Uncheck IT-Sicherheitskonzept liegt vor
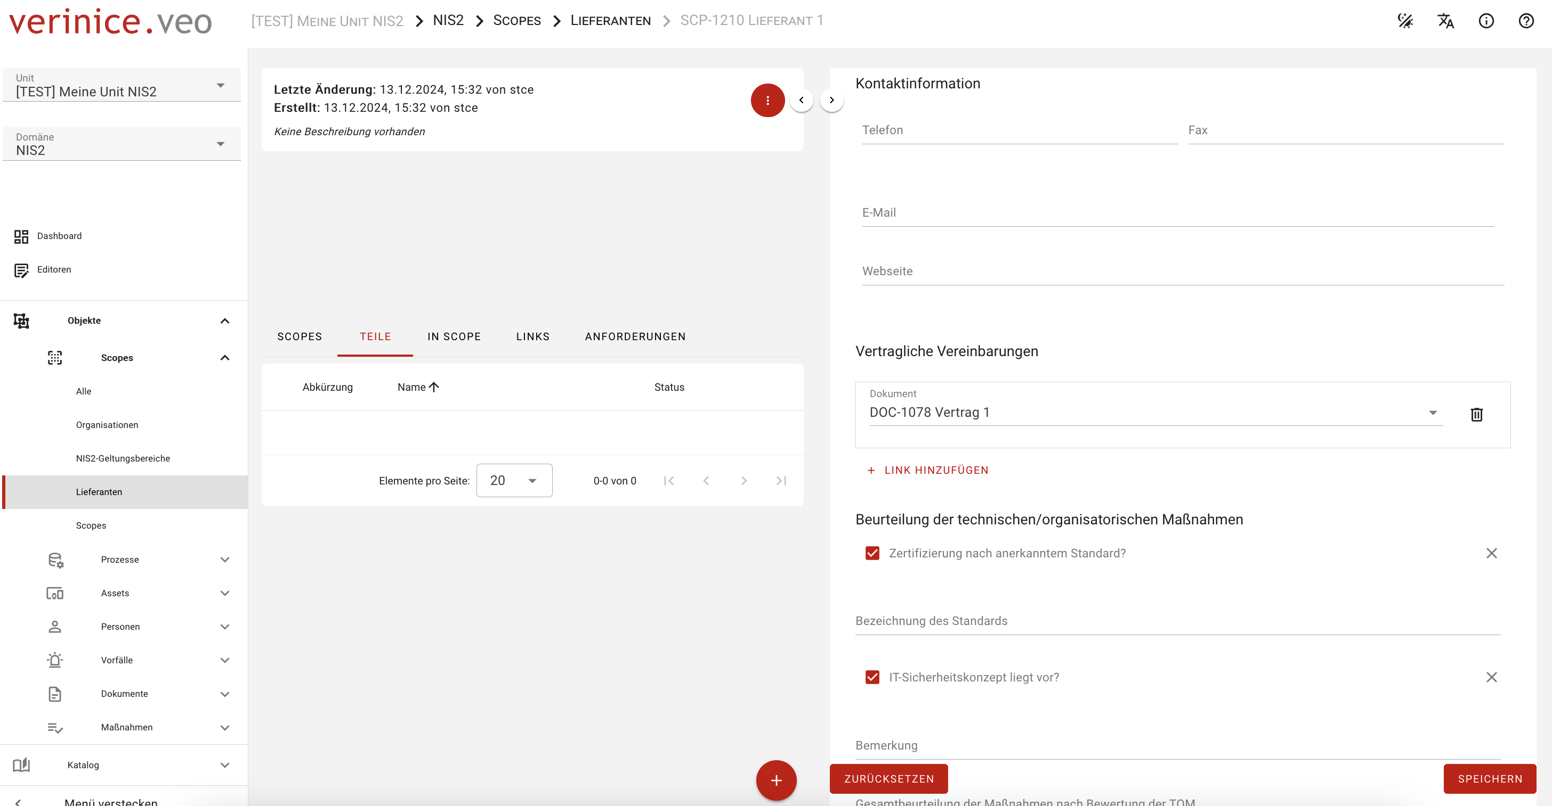Viewport: 1552px width, 806px height. pos(872,677)
